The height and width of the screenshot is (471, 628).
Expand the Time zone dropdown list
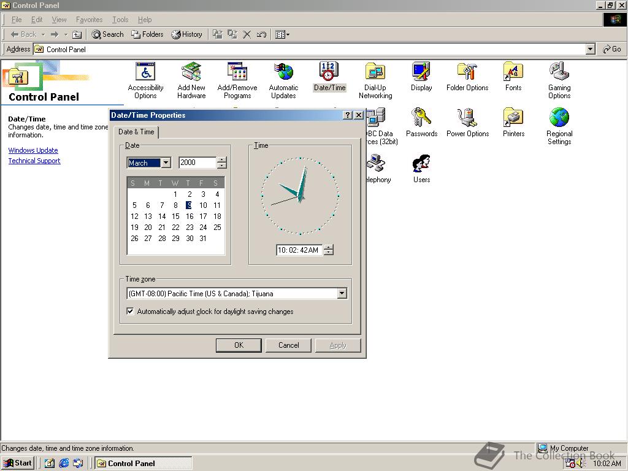click(x=342, y=293)
